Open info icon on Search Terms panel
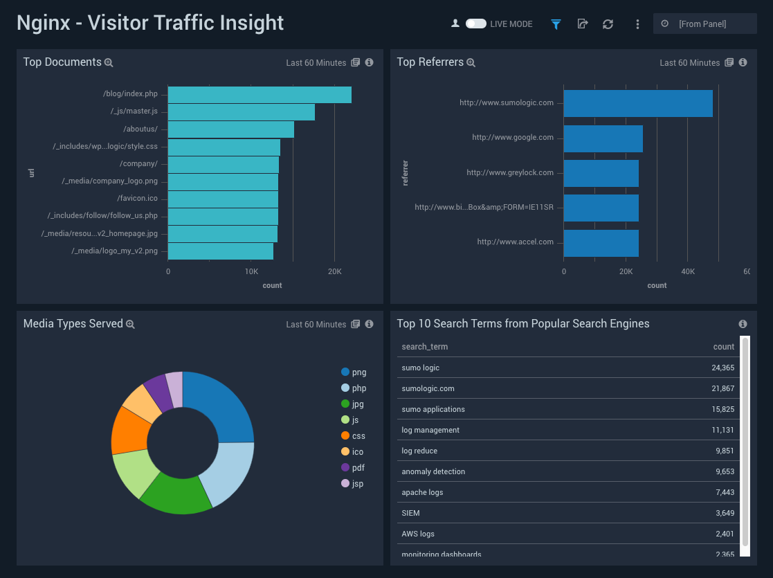This screenshot has height=578, width=773. [x=743, y=323]
